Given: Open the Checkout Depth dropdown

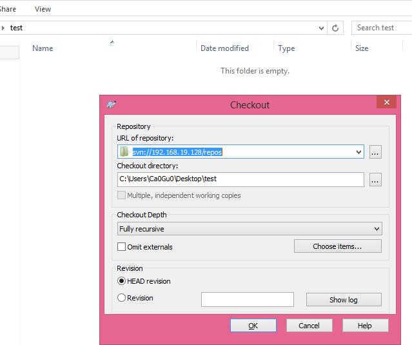Looking at the screenshot, I should (377, 229).
